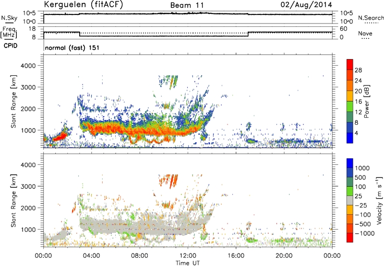Click the date '02/Aug/2014'

click(306, 5)
